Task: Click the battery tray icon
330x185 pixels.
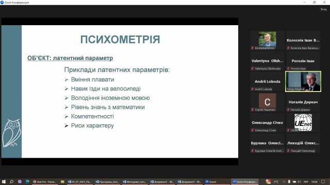Action: 294,181
